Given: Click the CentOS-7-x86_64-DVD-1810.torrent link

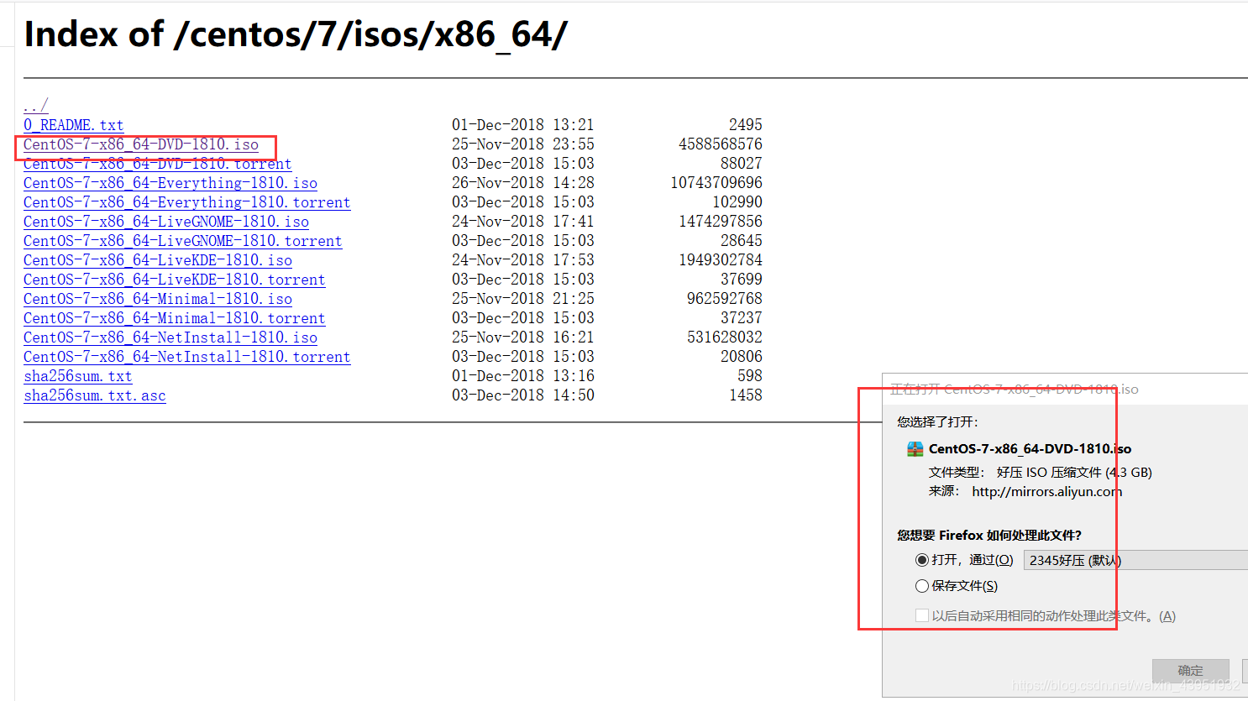Looking at the screenshot, I should pos(158,164).
